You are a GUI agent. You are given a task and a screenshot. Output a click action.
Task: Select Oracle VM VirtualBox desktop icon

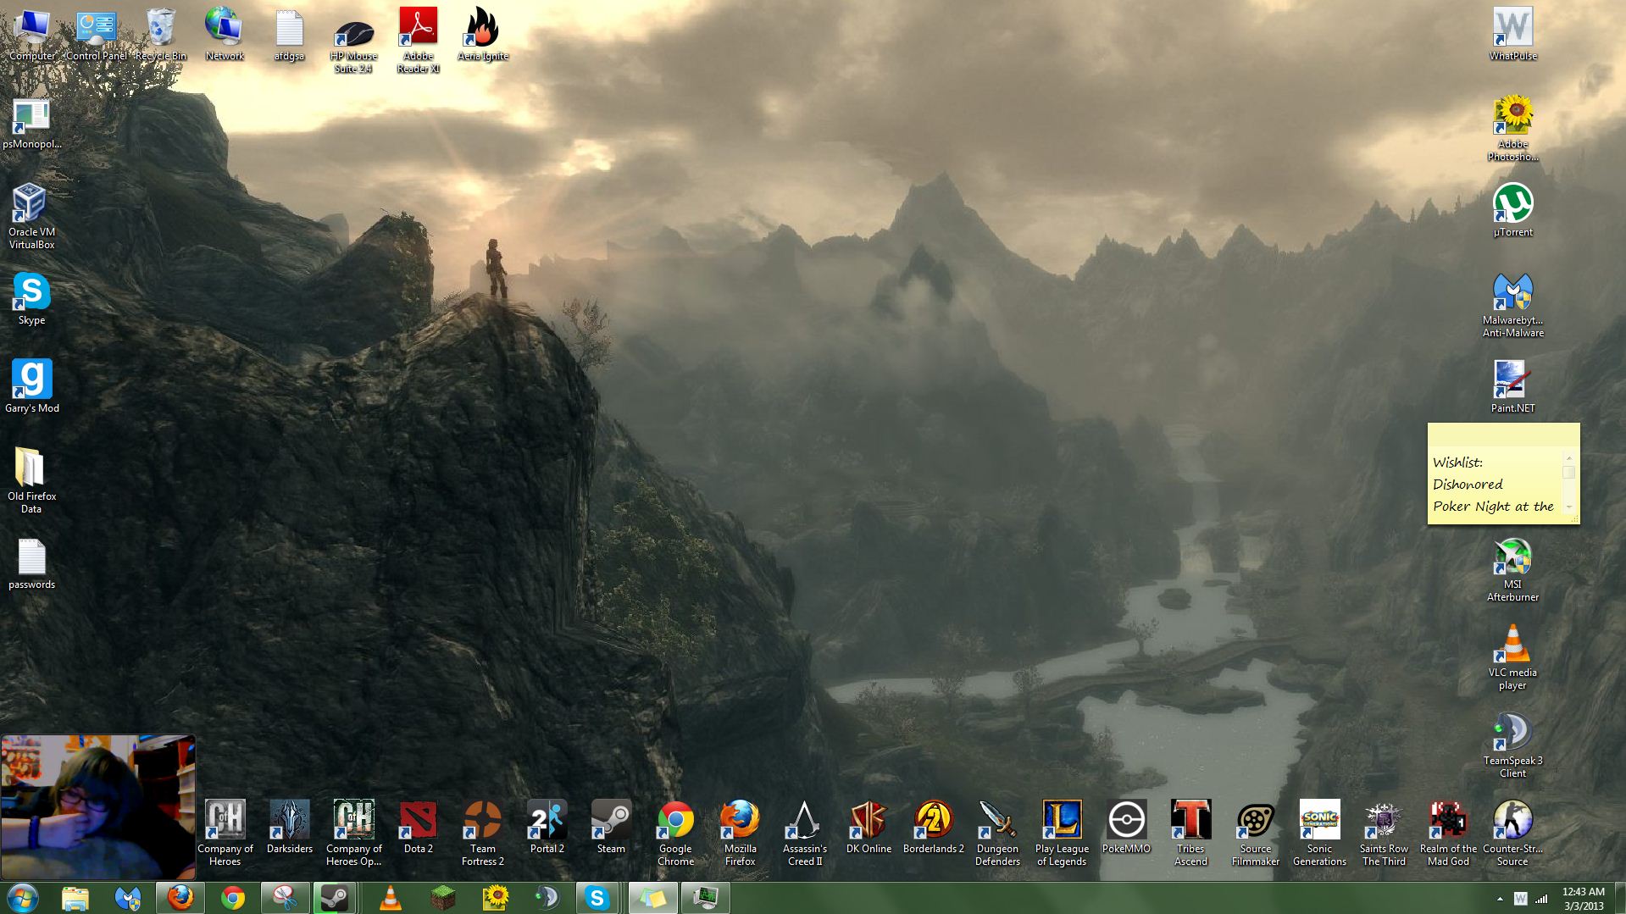[x=31, y=204]
